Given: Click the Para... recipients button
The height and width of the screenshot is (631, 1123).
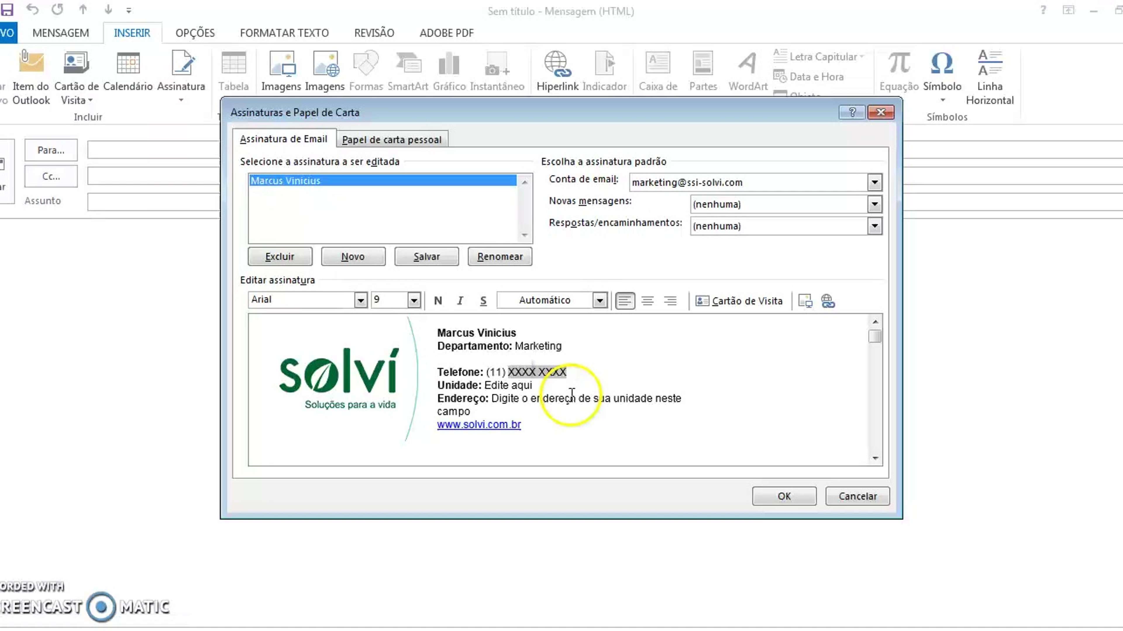Looking at the screenshot, I should click(x=51, y=150).
